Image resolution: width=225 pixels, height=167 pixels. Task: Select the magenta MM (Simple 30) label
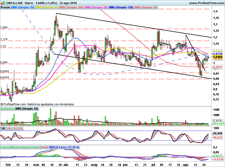point(96,7)
